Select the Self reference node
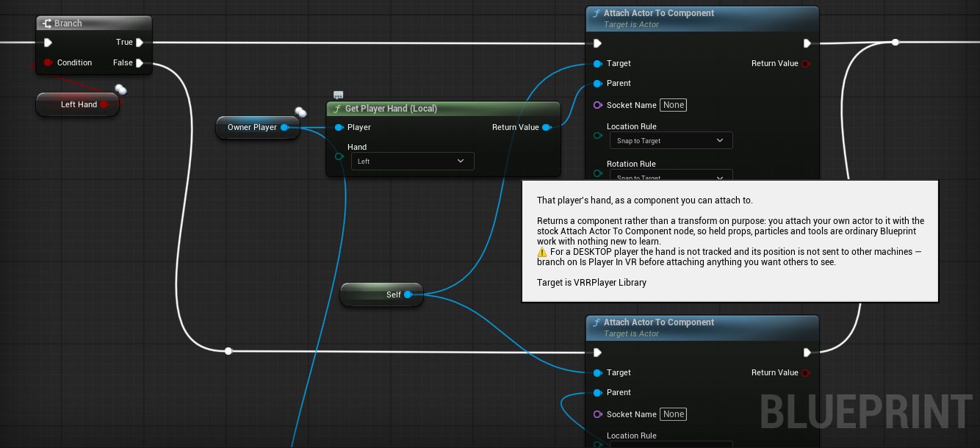Image resolution: width=980 pixels, height=448 pixels. [x=381, y=295]
